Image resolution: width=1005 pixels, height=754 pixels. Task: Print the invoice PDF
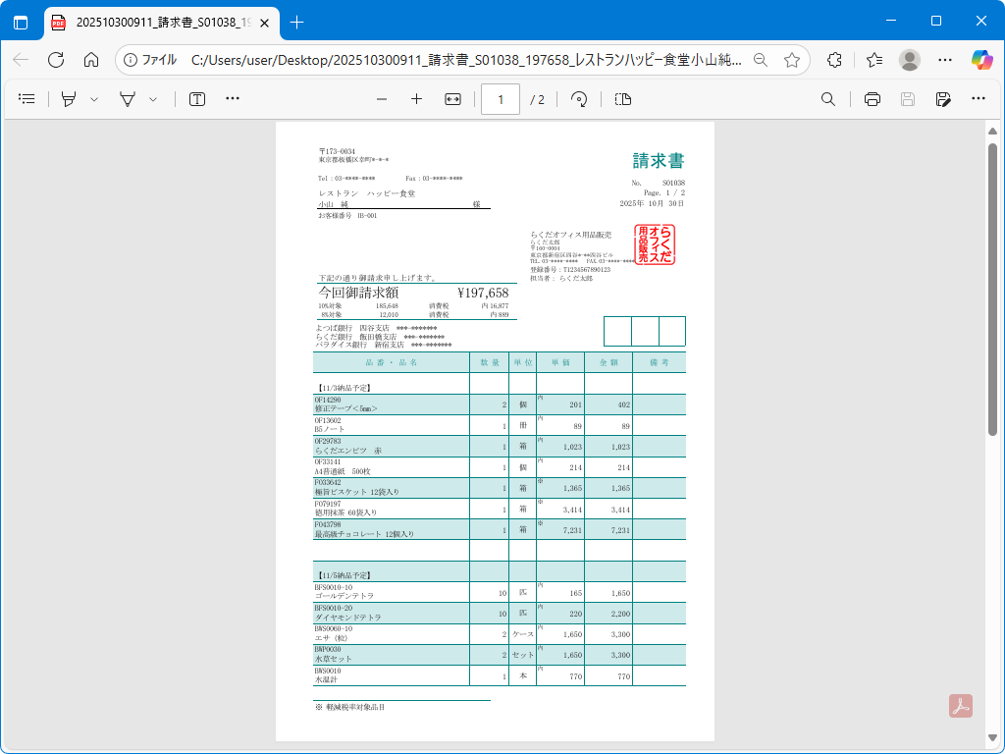pos(873,99)
